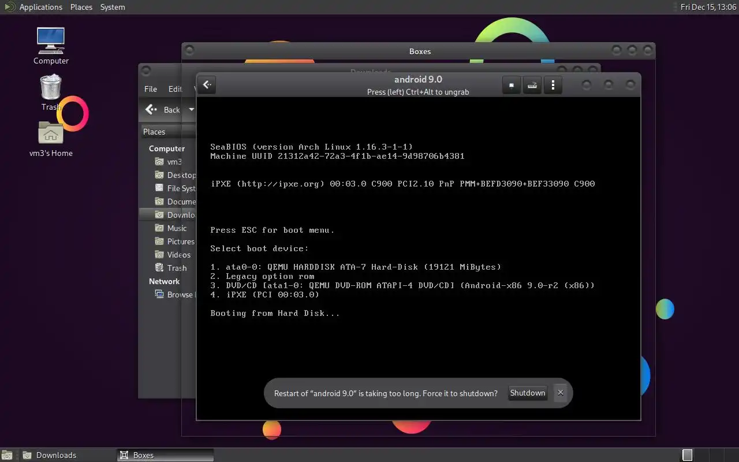Open the Back history dropdown arrow in Downloads

(191, 110)
